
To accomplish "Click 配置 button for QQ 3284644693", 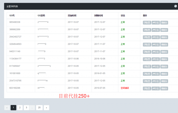I will tap(147, 45).
